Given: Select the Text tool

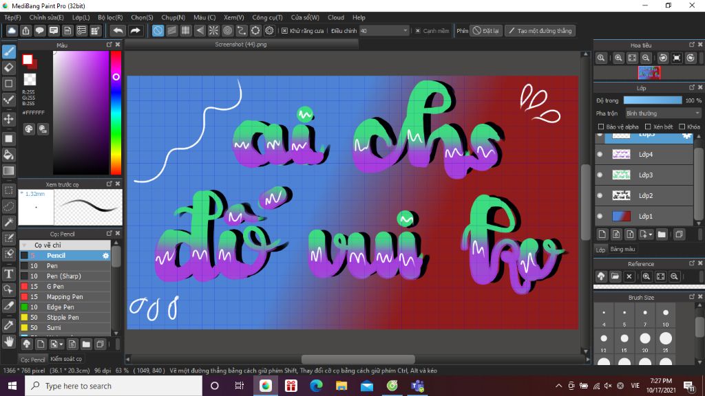Looking at the screenshot, I should tap(9, 274).
